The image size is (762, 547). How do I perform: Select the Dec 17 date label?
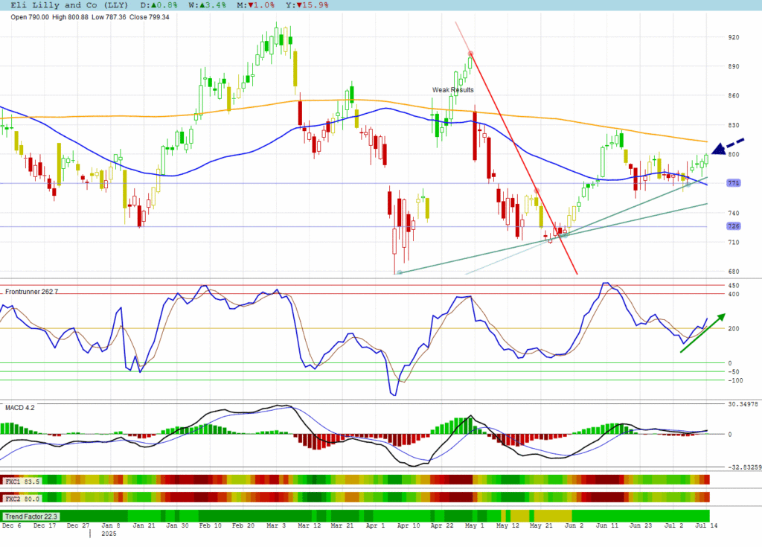45,525
